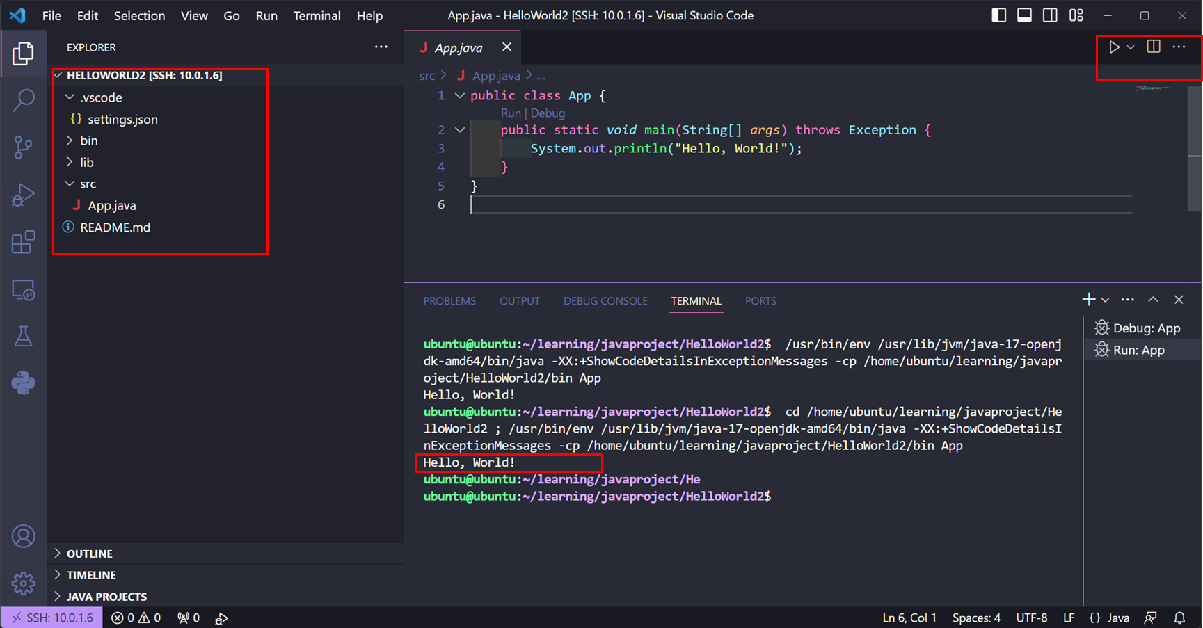Close the App.java editor tab
The image size is (1203, 628).
(x=507, y=47)
